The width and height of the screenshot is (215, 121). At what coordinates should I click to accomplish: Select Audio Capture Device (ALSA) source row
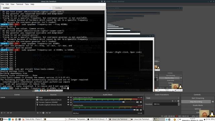54,105
